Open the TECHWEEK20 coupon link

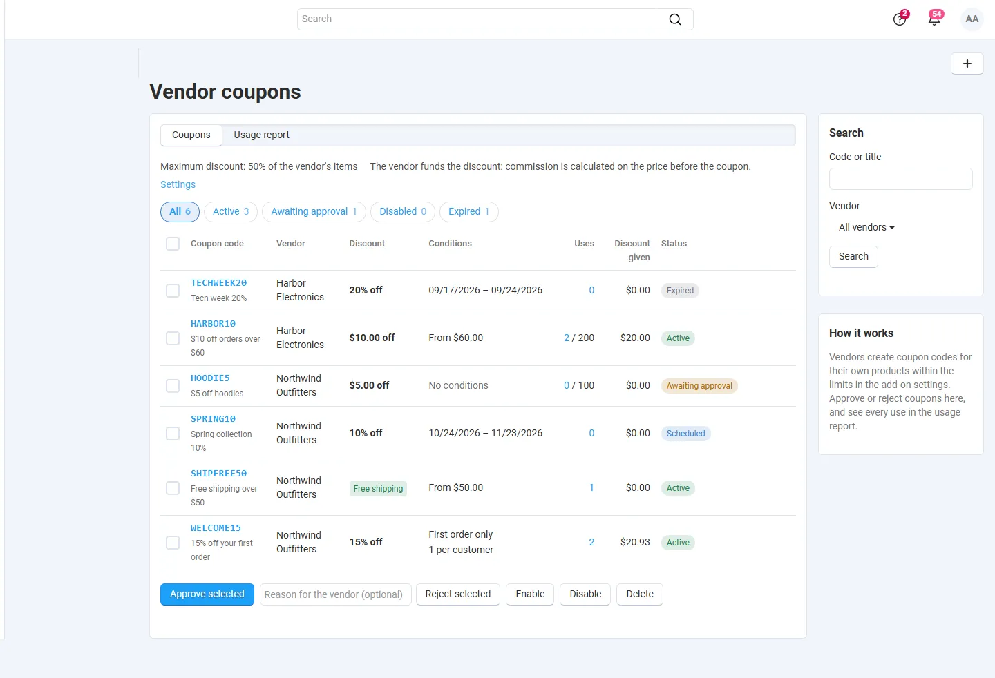pyautogui.click(x=218, y=283)
